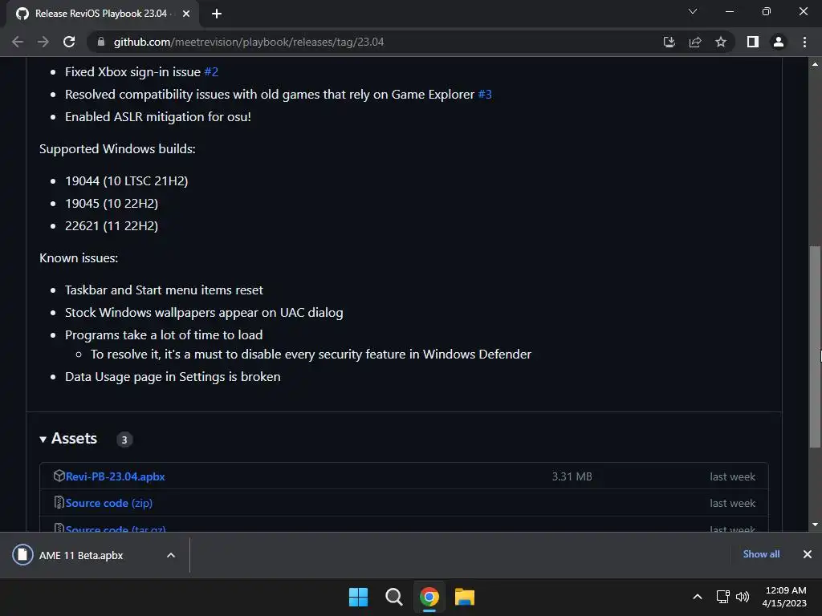This screenshot has height=616, width=822.
Task: Close the Release ReviOS Playbook tab
Action: pyautogui.click(x=186, y=14)
